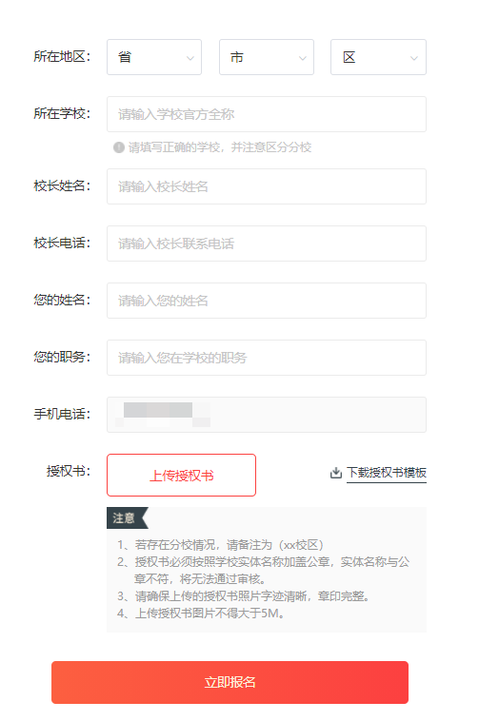
Task: Click the dark 注意 notice tag
Action: coord(128,517)
